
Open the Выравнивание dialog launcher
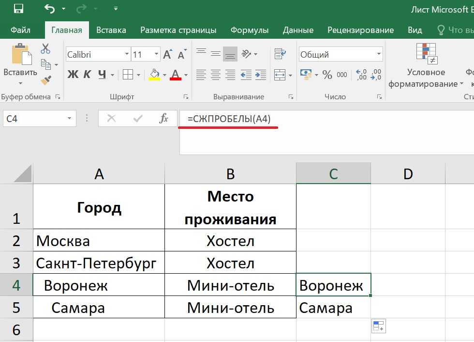pyautogui.click(x=291, y=97)
